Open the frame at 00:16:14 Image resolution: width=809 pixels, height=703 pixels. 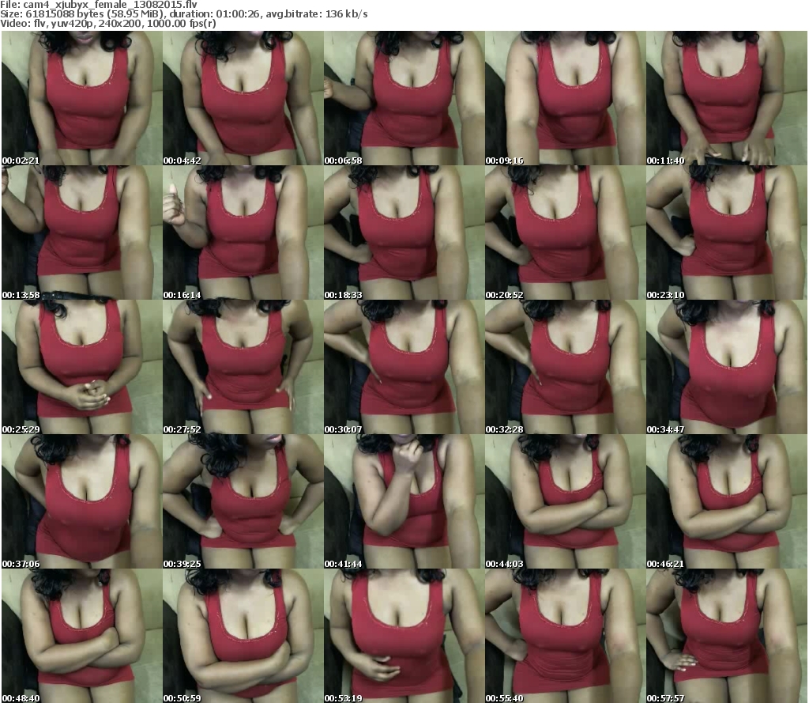pyautogui.click(x=243, y=232)
